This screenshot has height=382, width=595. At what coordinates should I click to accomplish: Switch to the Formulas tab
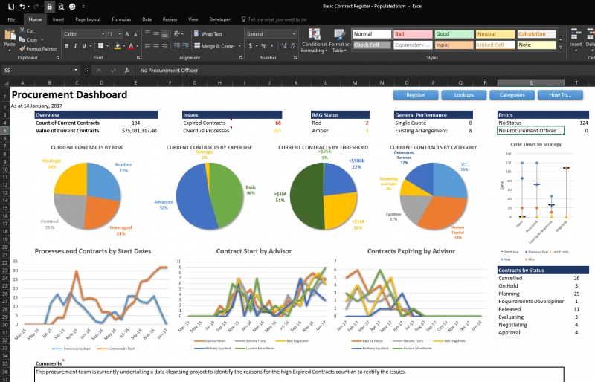point(121,19)
